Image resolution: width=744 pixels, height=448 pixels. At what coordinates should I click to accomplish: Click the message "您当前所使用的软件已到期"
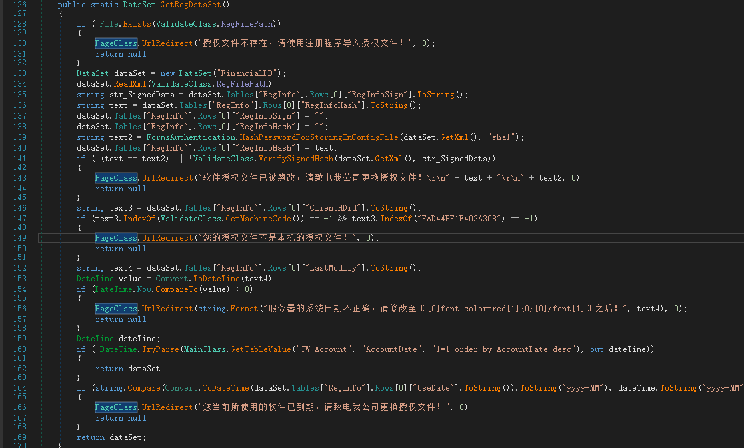point(258,407)
